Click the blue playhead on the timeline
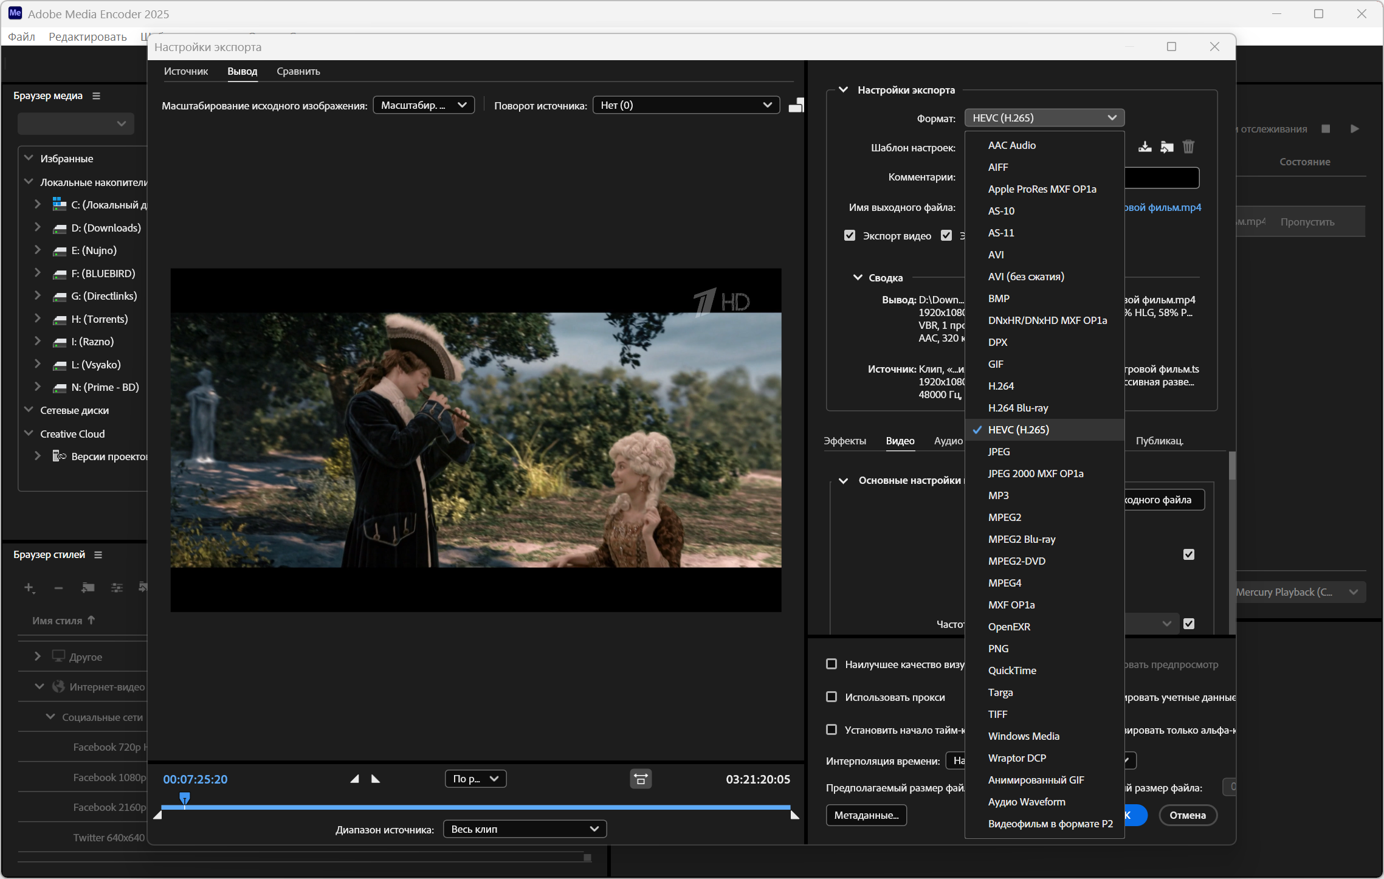The width and height of the screenshot is (1384, 879). coord(185,797)
